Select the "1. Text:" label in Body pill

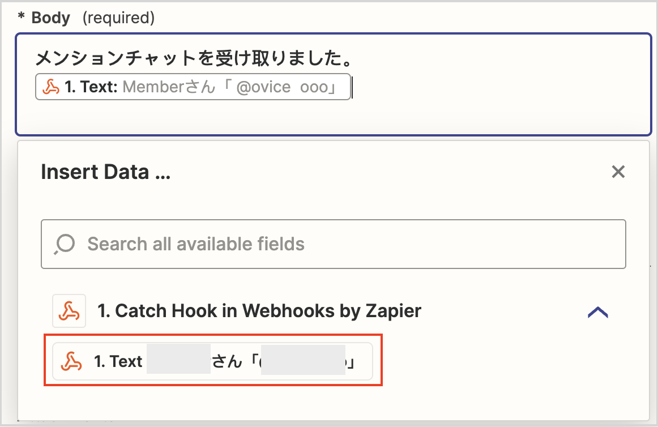(91, 87)
